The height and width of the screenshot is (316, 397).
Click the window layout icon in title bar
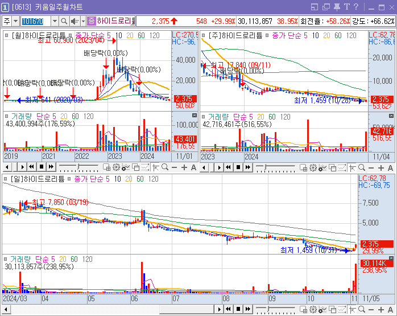point(315,7)
